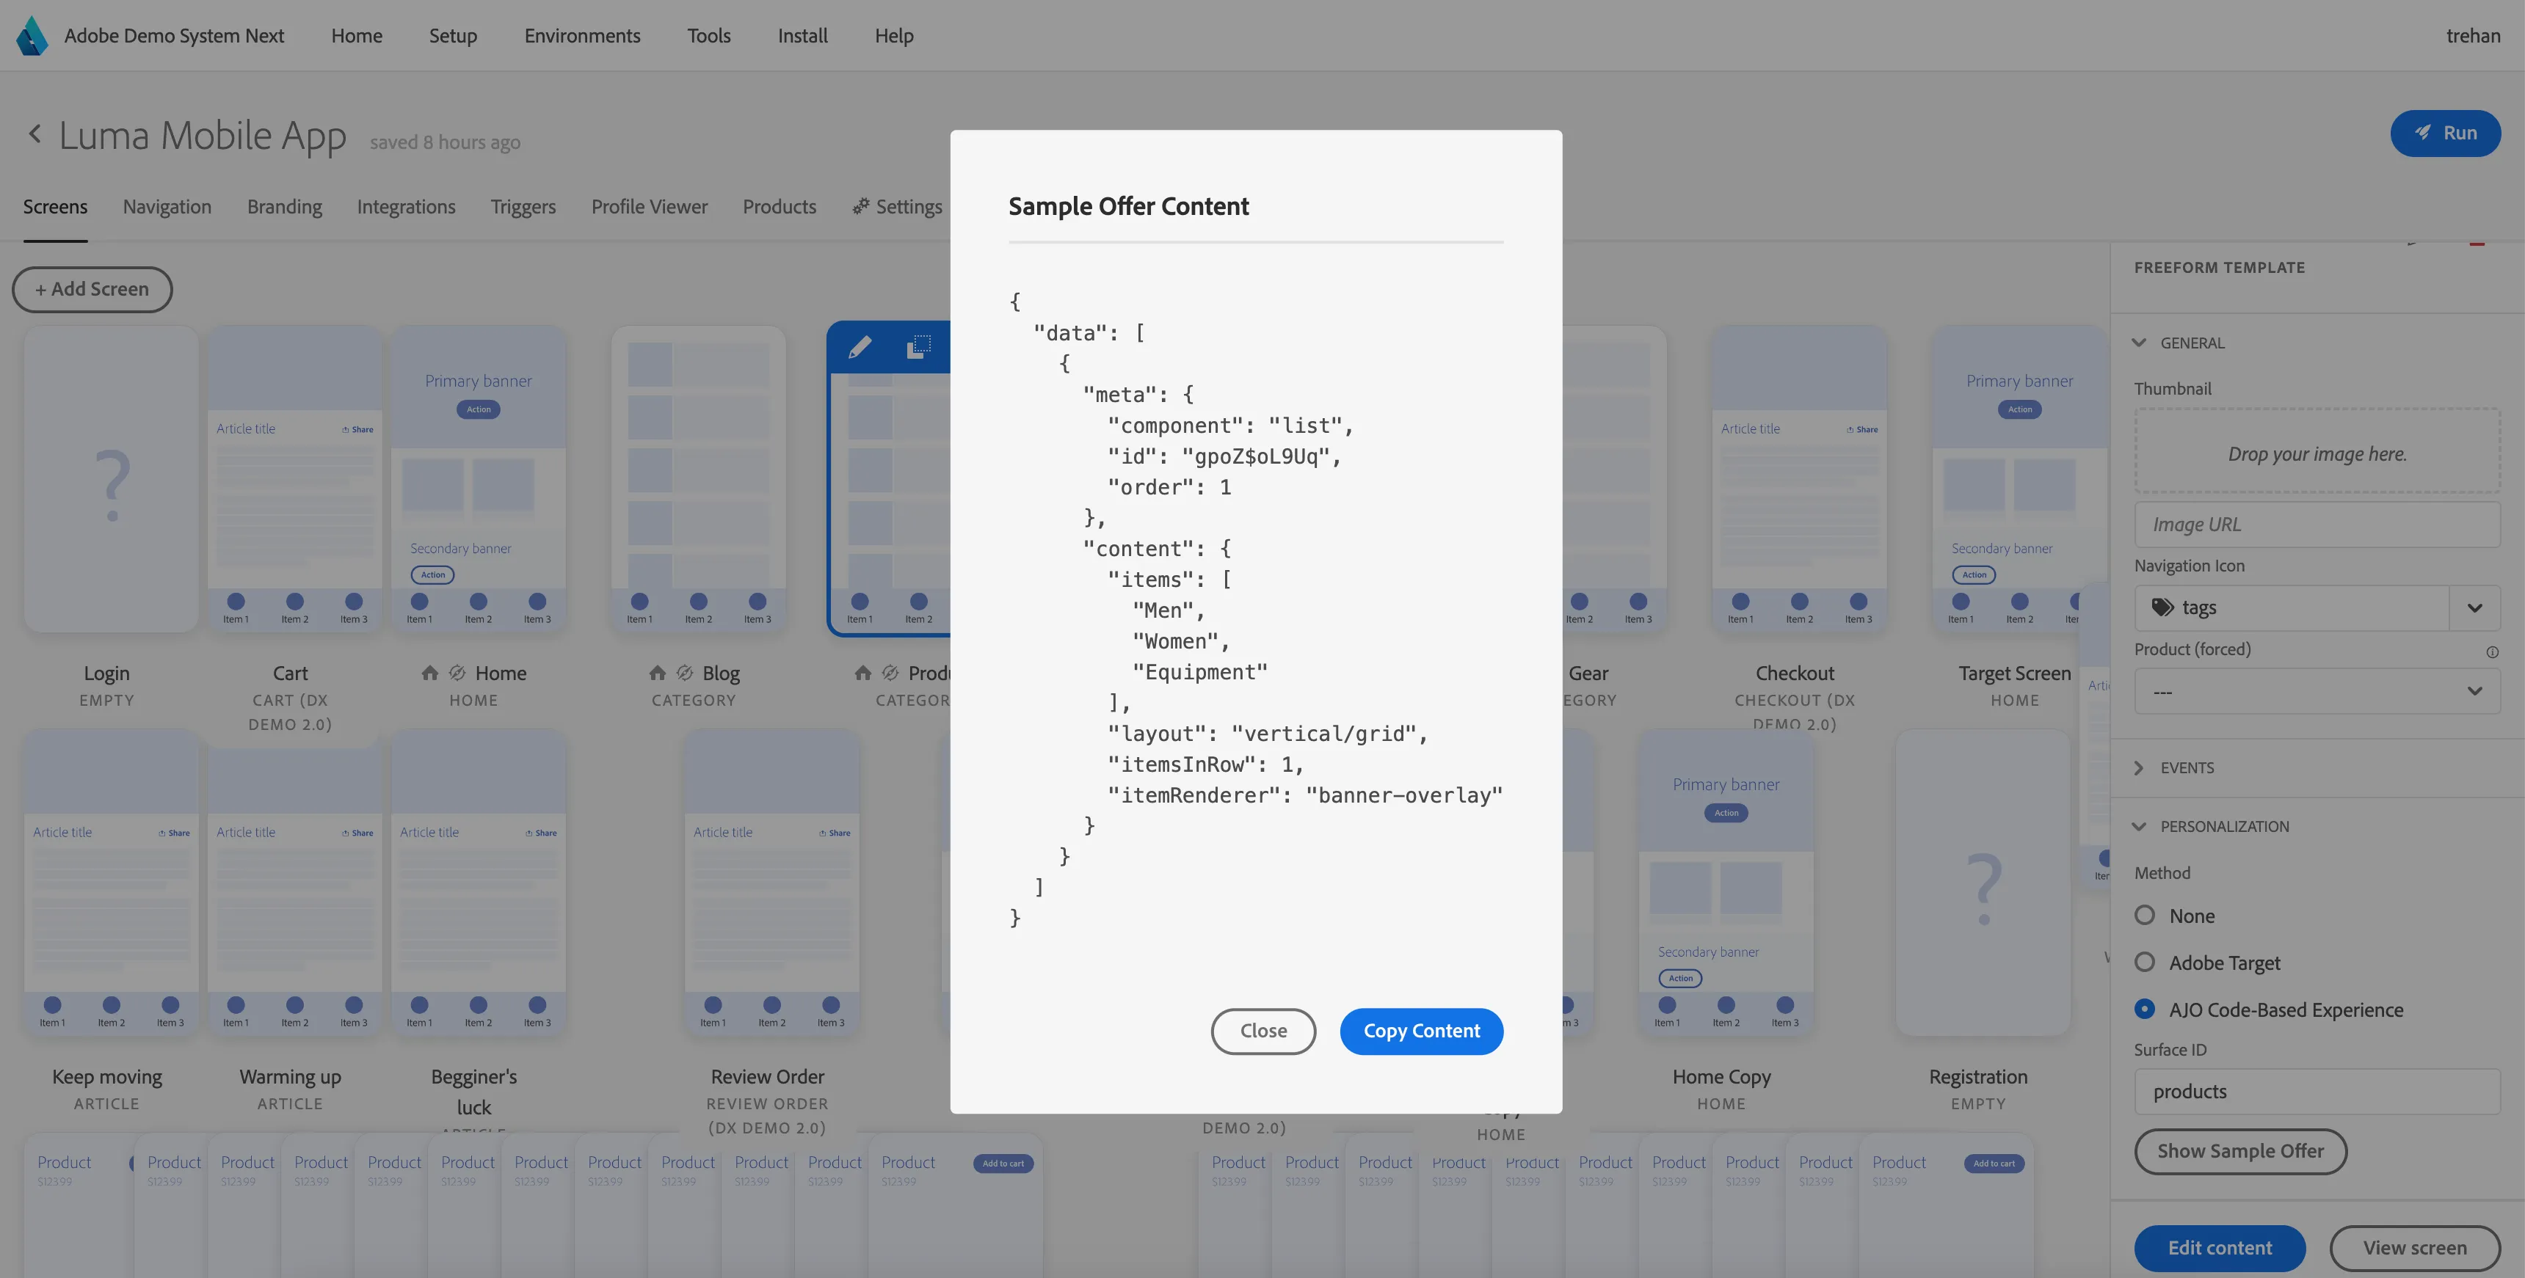Select the Review Order screen thumbnail
The width and height of the screenshot is (2525, 1278).
(x=772, y=882)
